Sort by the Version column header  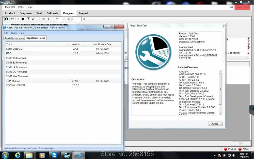tap(75, 44)
